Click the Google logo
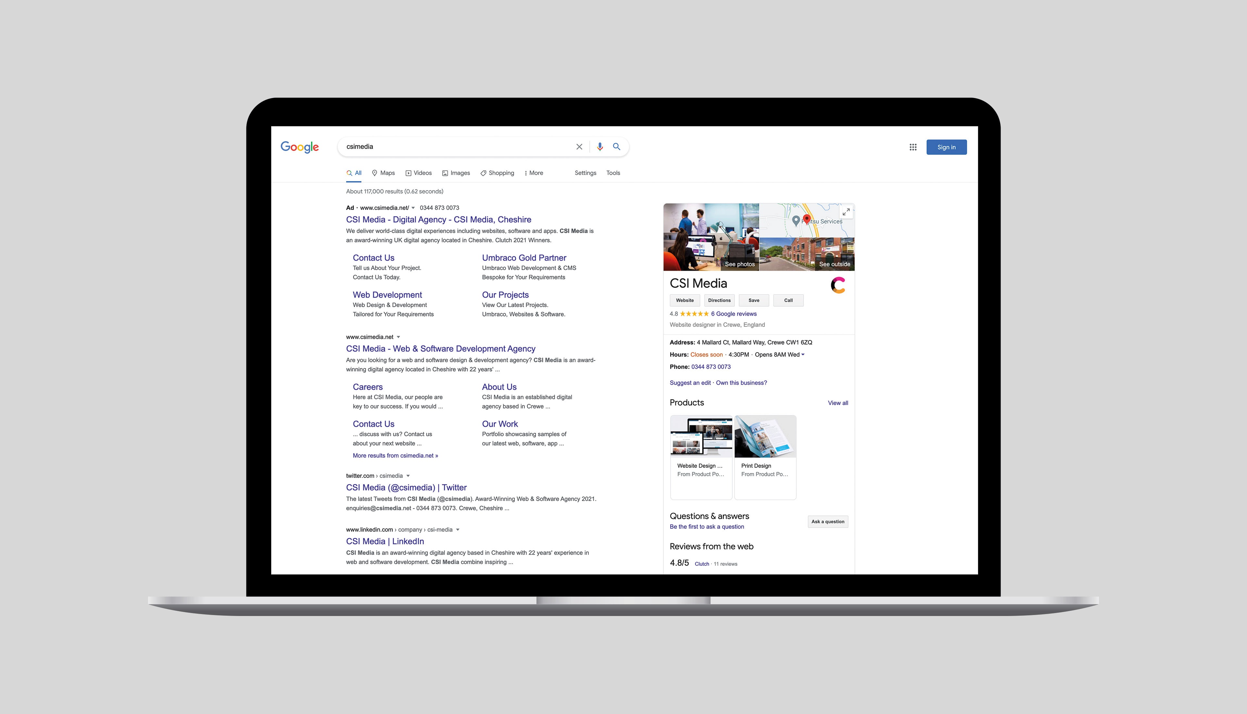1247x714 pixels. [x=299, y=147]
